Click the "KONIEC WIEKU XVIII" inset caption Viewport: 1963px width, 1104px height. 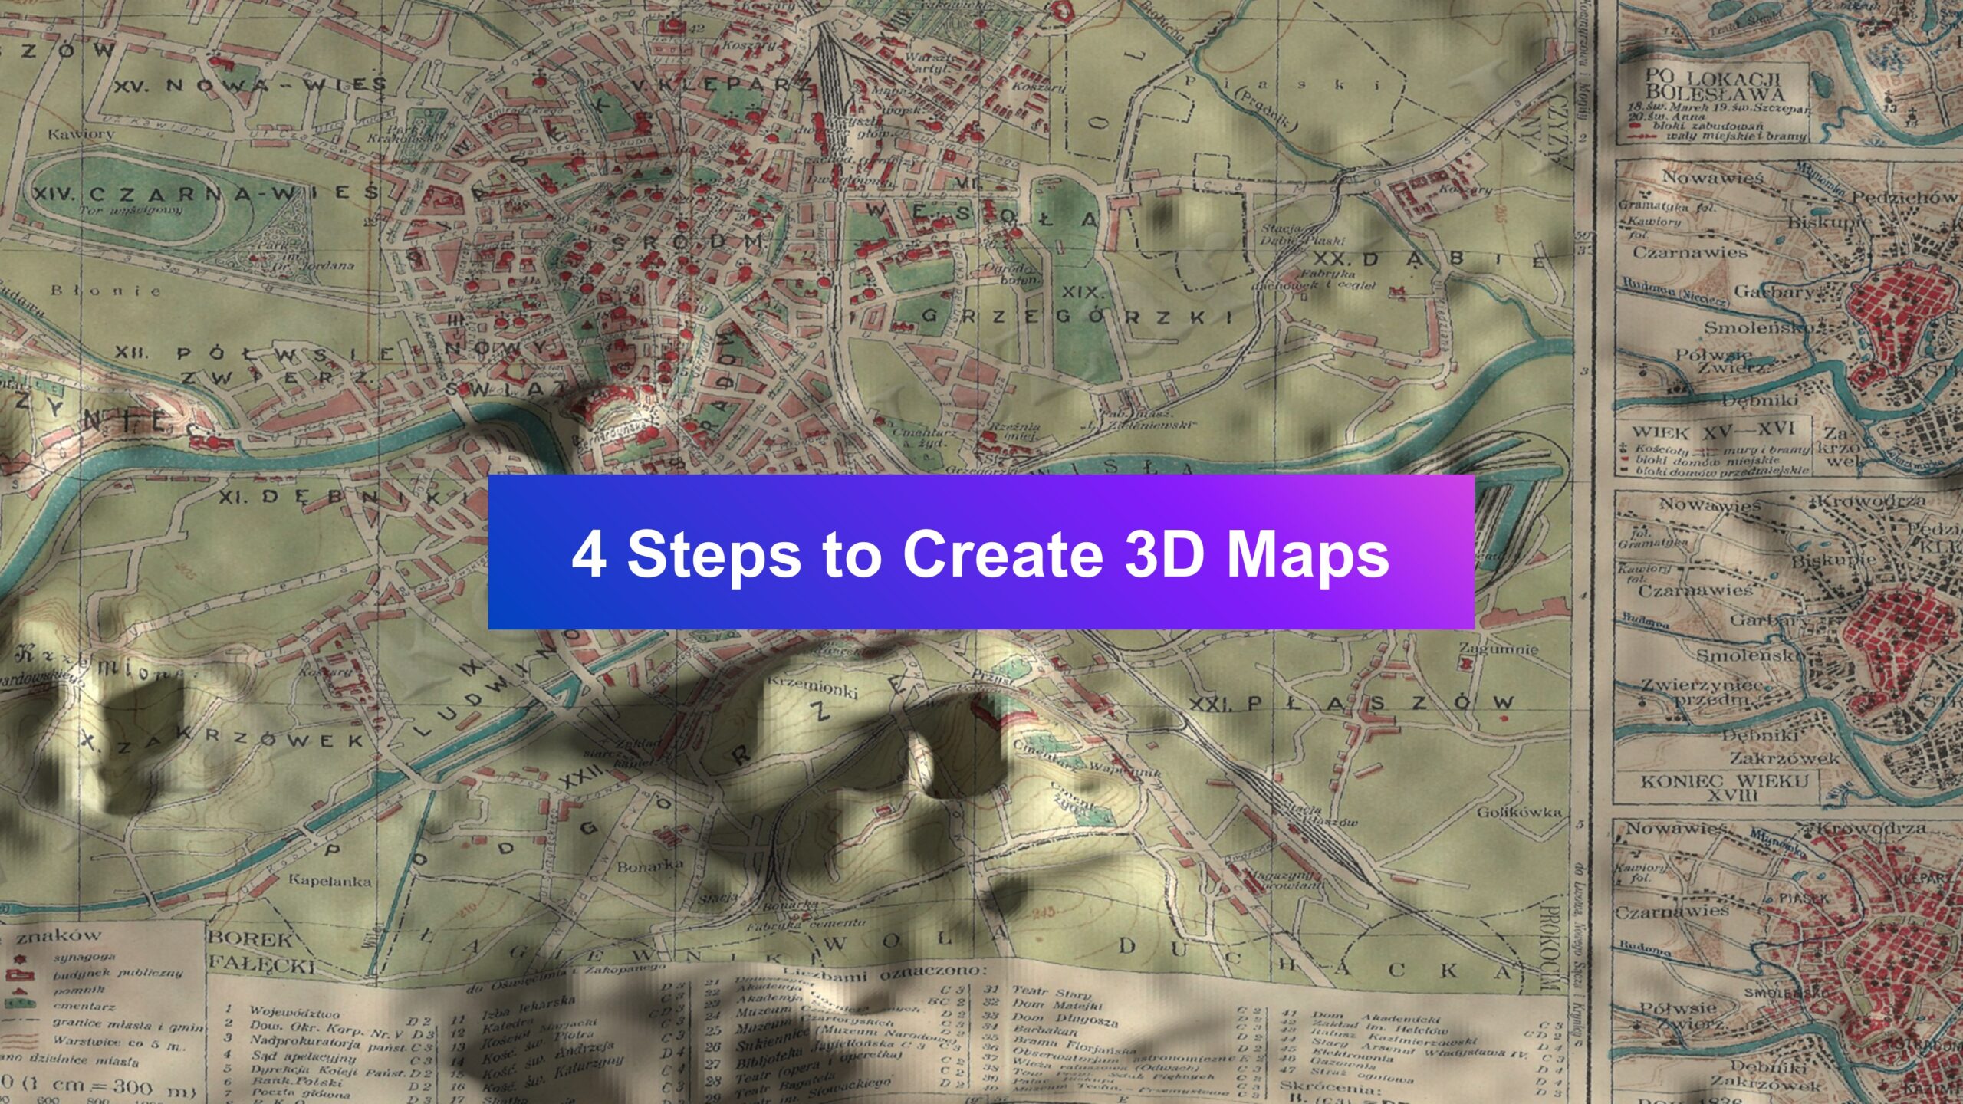point(1724,787)
